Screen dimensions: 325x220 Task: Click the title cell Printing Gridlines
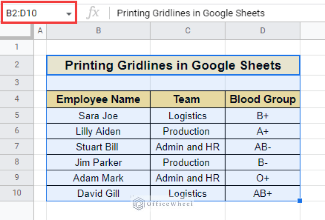[x=173, y=65]
